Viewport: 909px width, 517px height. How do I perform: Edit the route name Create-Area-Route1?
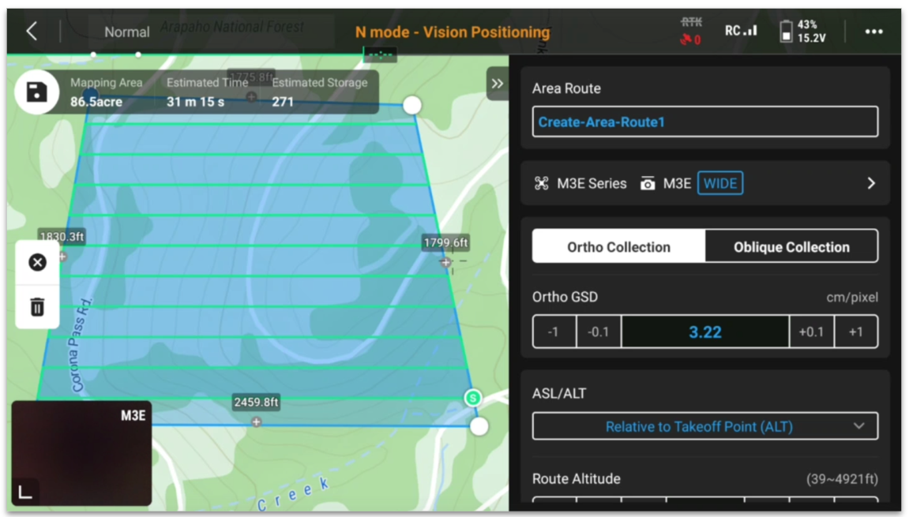(705, 122)
